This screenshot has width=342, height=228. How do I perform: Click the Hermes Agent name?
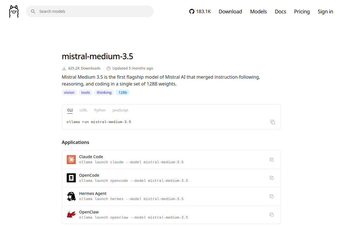93,194
